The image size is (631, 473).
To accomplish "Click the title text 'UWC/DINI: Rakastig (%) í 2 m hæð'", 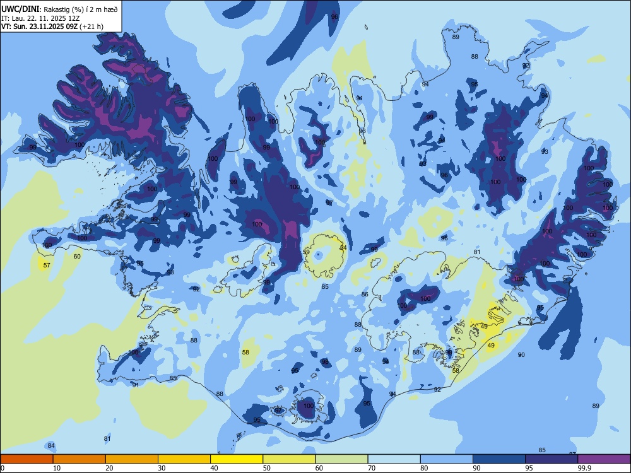I will (x=59, y=9).
